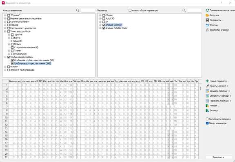Select the Распределит. коллектор item
The width and height of the screenshot is (235, 162).
pos(23,28)
